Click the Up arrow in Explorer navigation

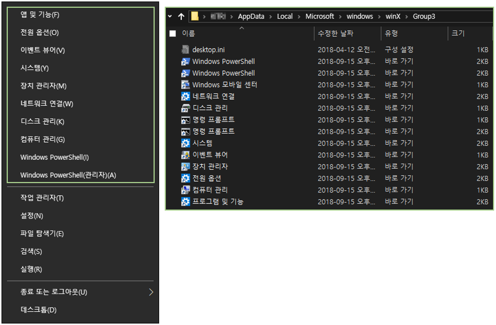(181, 16)
